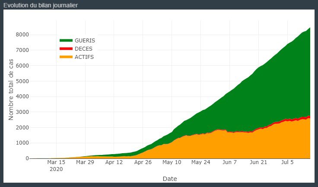Click the 'Apr 26' x-axis tick label

tap(143, 162)
